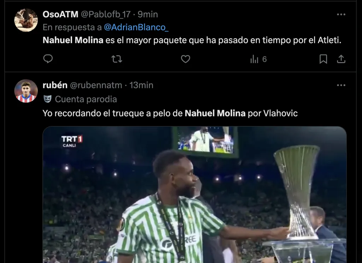Image resolution: width=362 pixels, height=263 pixels.
Task: Open the 9min timestamp of the tweet
Action: pyautogui.click(x=148, y=14)
